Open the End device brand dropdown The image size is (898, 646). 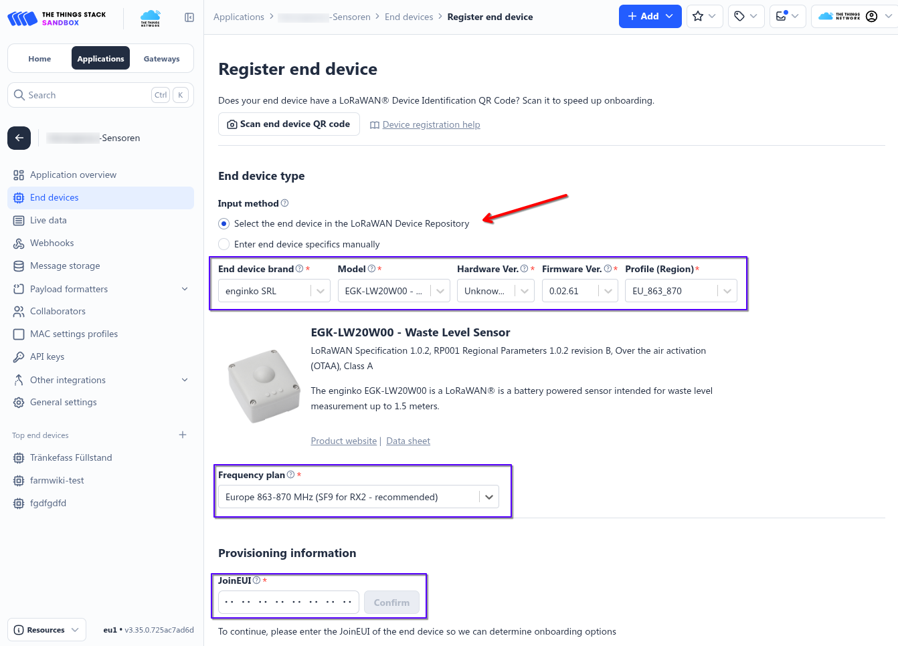pos(274,291)
